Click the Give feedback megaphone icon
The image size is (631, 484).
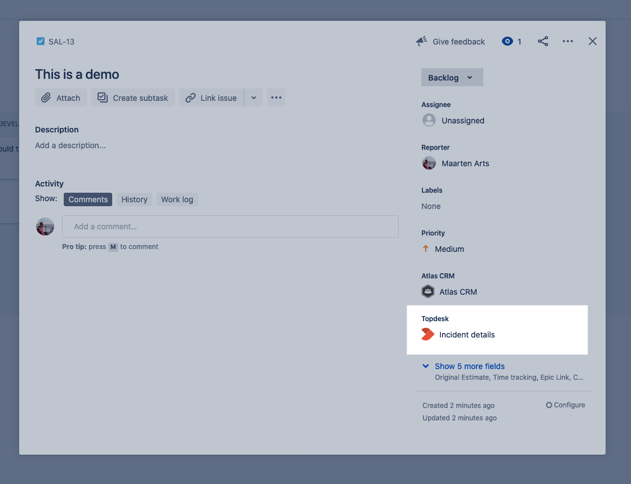422,41
